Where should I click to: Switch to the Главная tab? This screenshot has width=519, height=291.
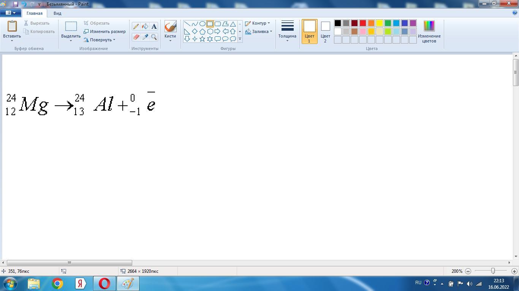click(x=35, y=13)
